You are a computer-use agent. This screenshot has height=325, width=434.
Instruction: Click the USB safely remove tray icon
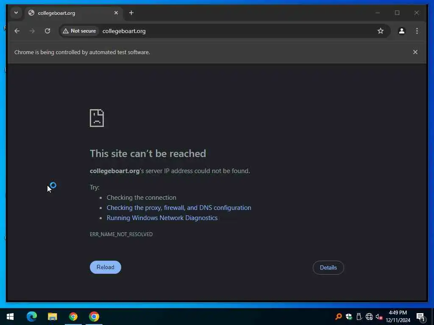click(359, 317)
